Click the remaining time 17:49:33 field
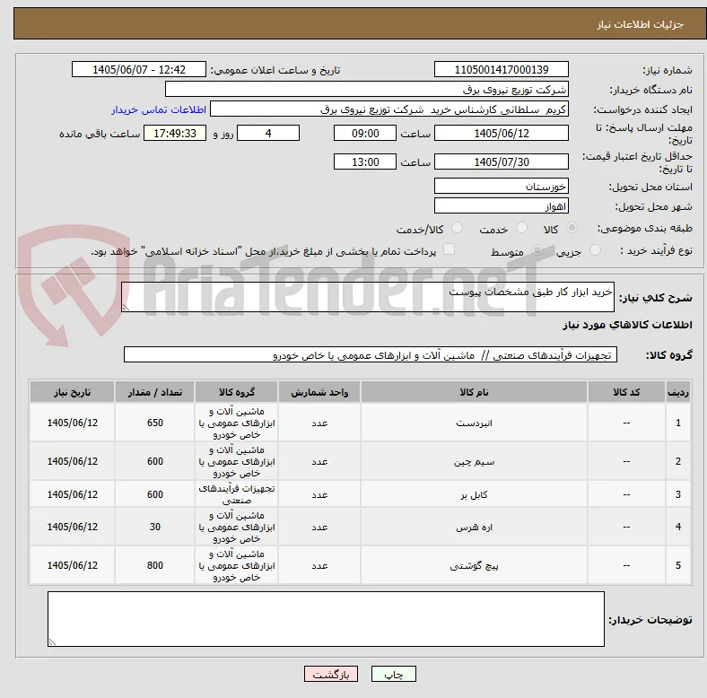Image resolution: width=707 pixels, height=698 pixels. pos(175,133)
